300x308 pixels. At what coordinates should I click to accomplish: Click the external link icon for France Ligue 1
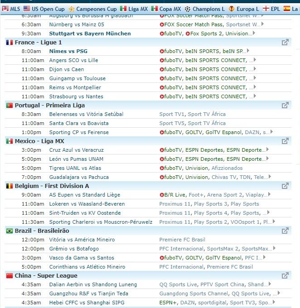[x=285, y=42]
